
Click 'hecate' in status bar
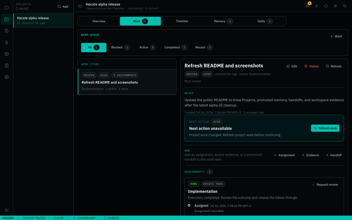tap(8, 218)
